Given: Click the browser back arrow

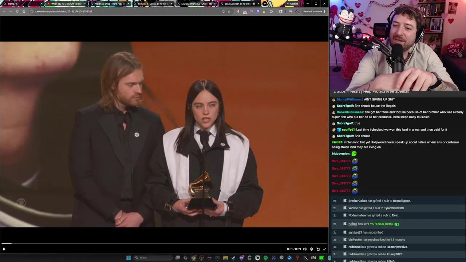Looking at the screenshot, I should [4, 11].
